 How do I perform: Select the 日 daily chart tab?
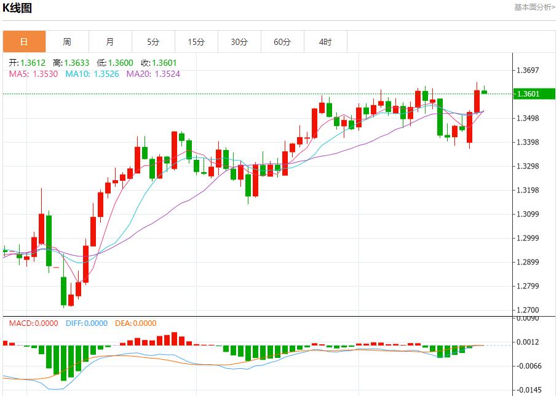24,42
